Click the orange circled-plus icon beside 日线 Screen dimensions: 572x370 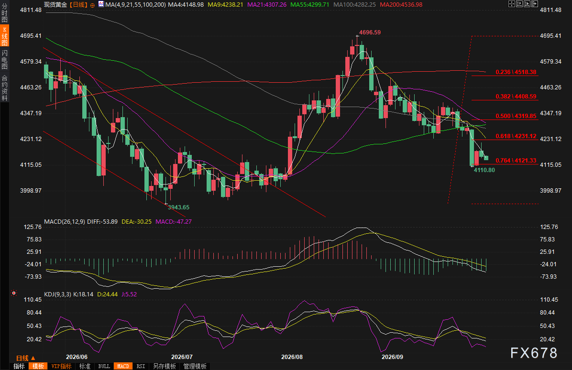(92, 5)
